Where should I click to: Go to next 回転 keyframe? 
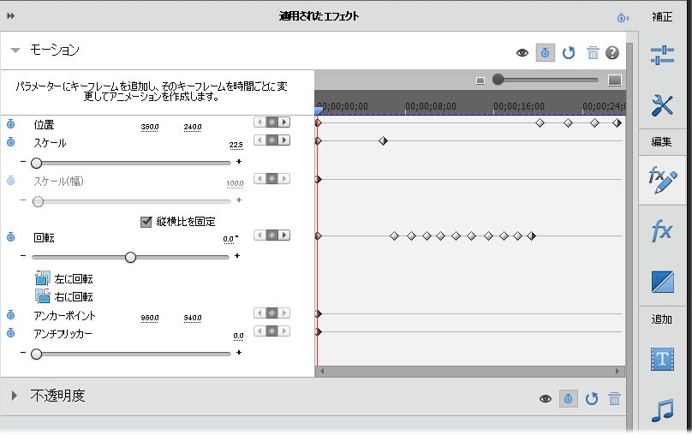283,235
